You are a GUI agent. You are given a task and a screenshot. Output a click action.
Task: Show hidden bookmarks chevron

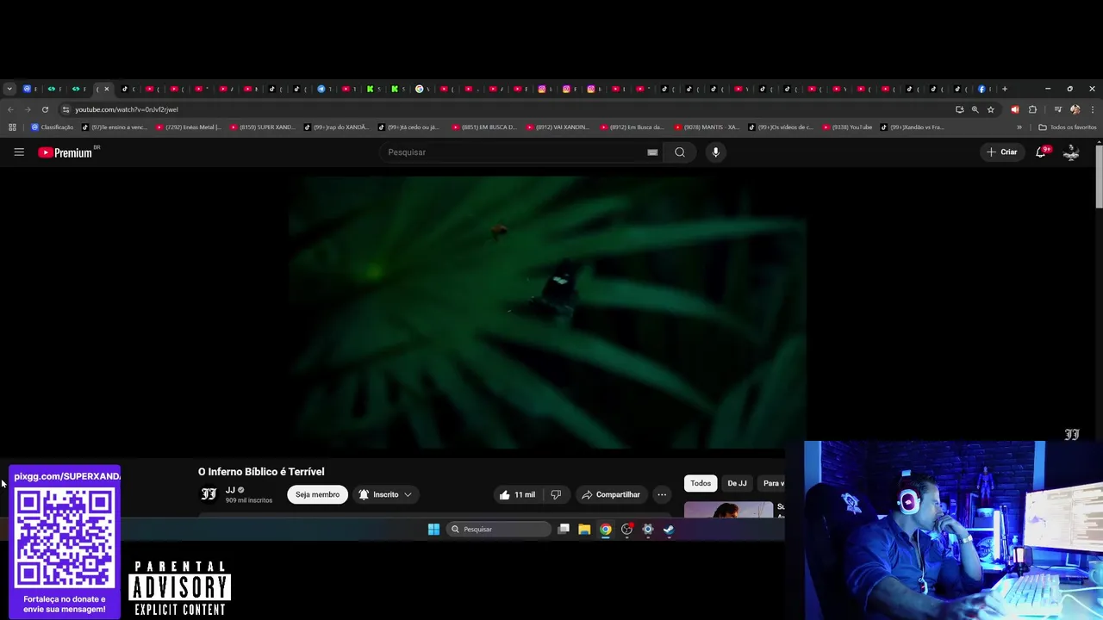[x=1019, y=127]
